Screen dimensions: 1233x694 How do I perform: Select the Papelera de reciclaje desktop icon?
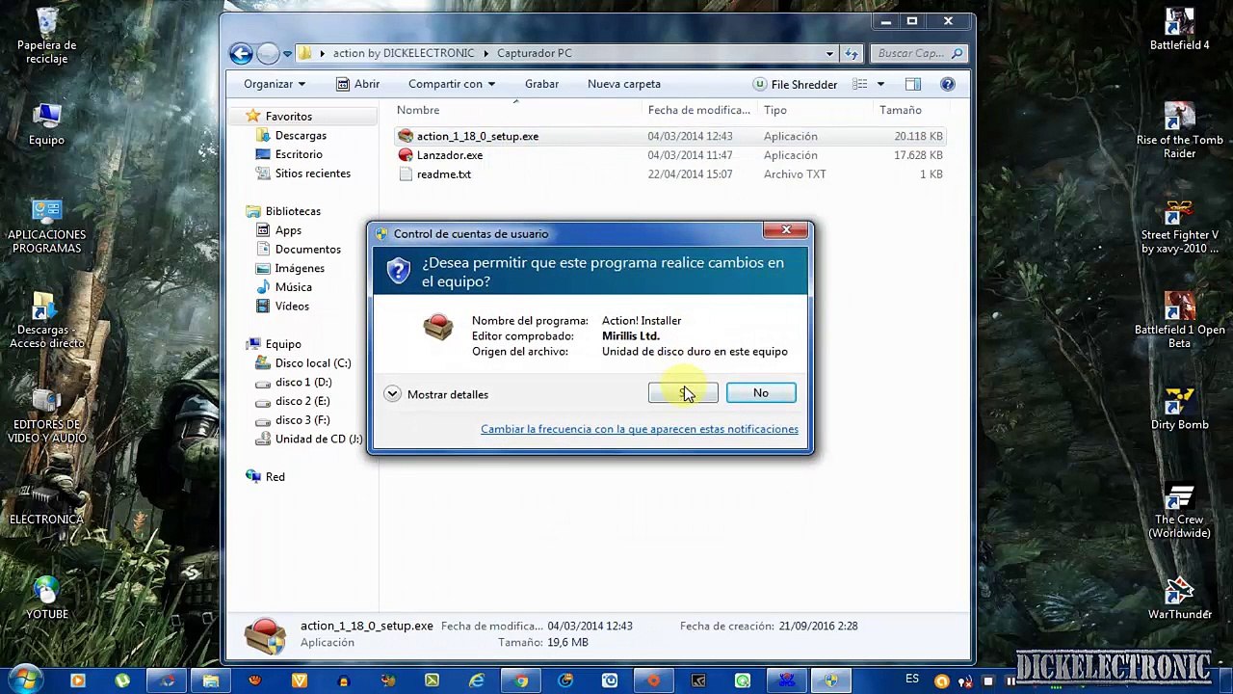coord(46,37)
